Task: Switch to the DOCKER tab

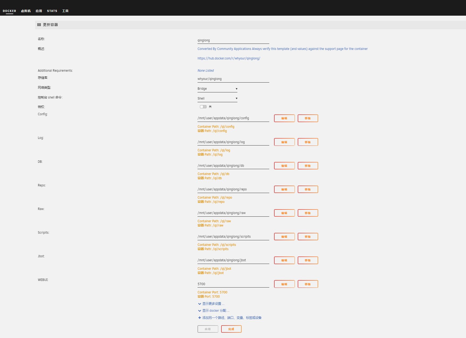Action: tap(9, 11)
